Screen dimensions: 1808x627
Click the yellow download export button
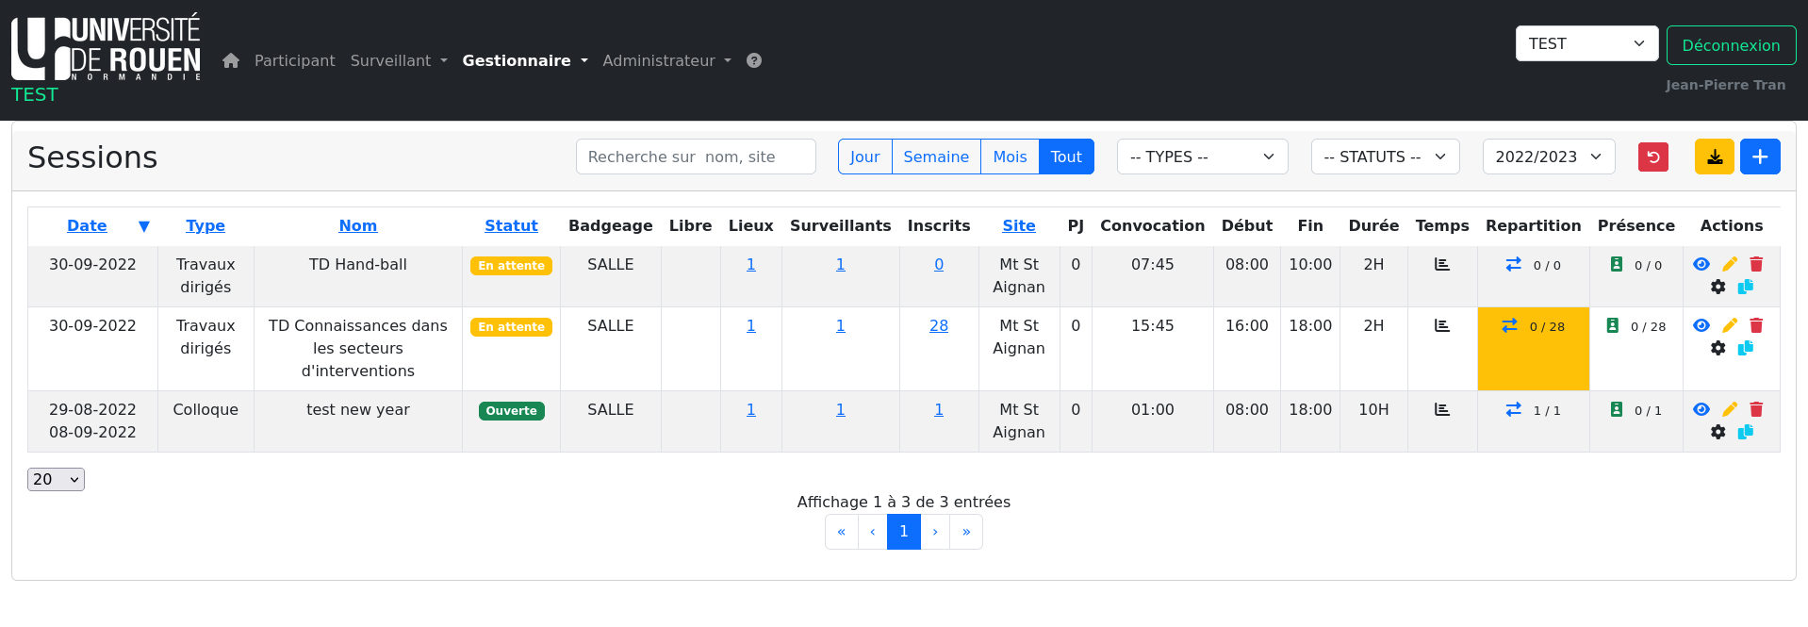coord(1714,157)
